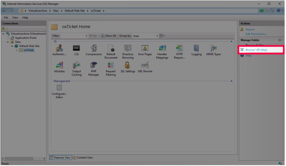This screenshot has height=166, width=286.
Task: Open the Error Pages feature
Action: (x=145, y=50)
